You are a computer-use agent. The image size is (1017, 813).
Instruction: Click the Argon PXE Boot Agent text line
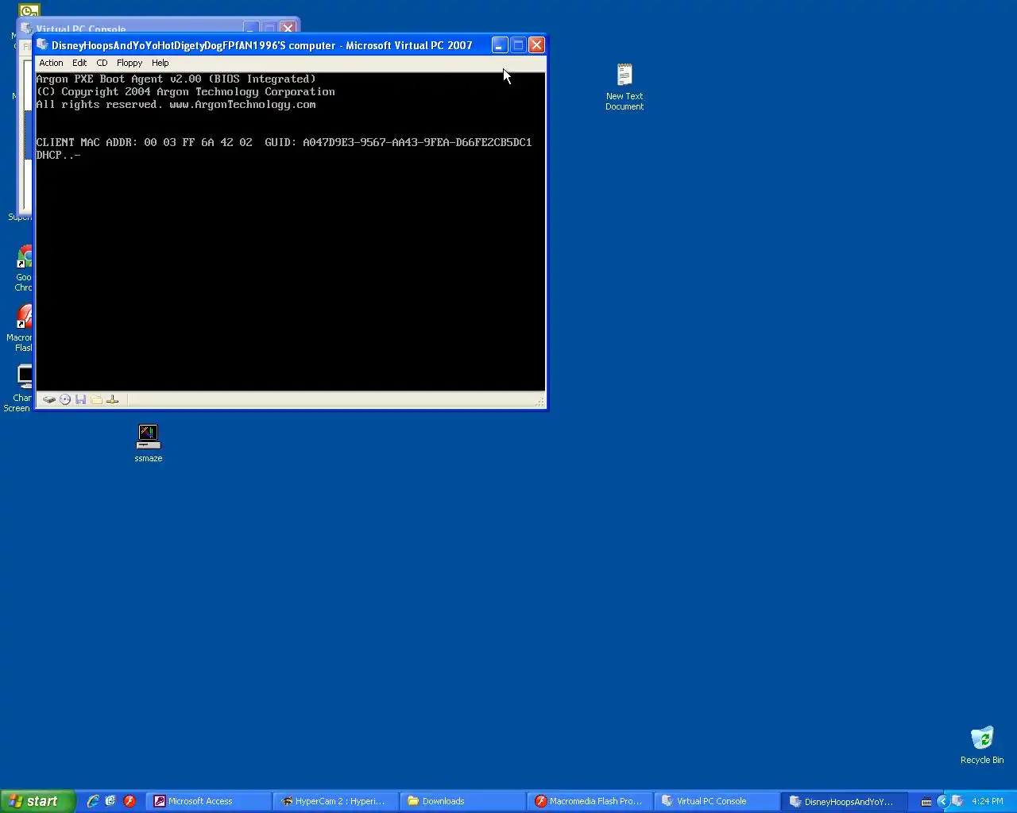click(176, 79)
